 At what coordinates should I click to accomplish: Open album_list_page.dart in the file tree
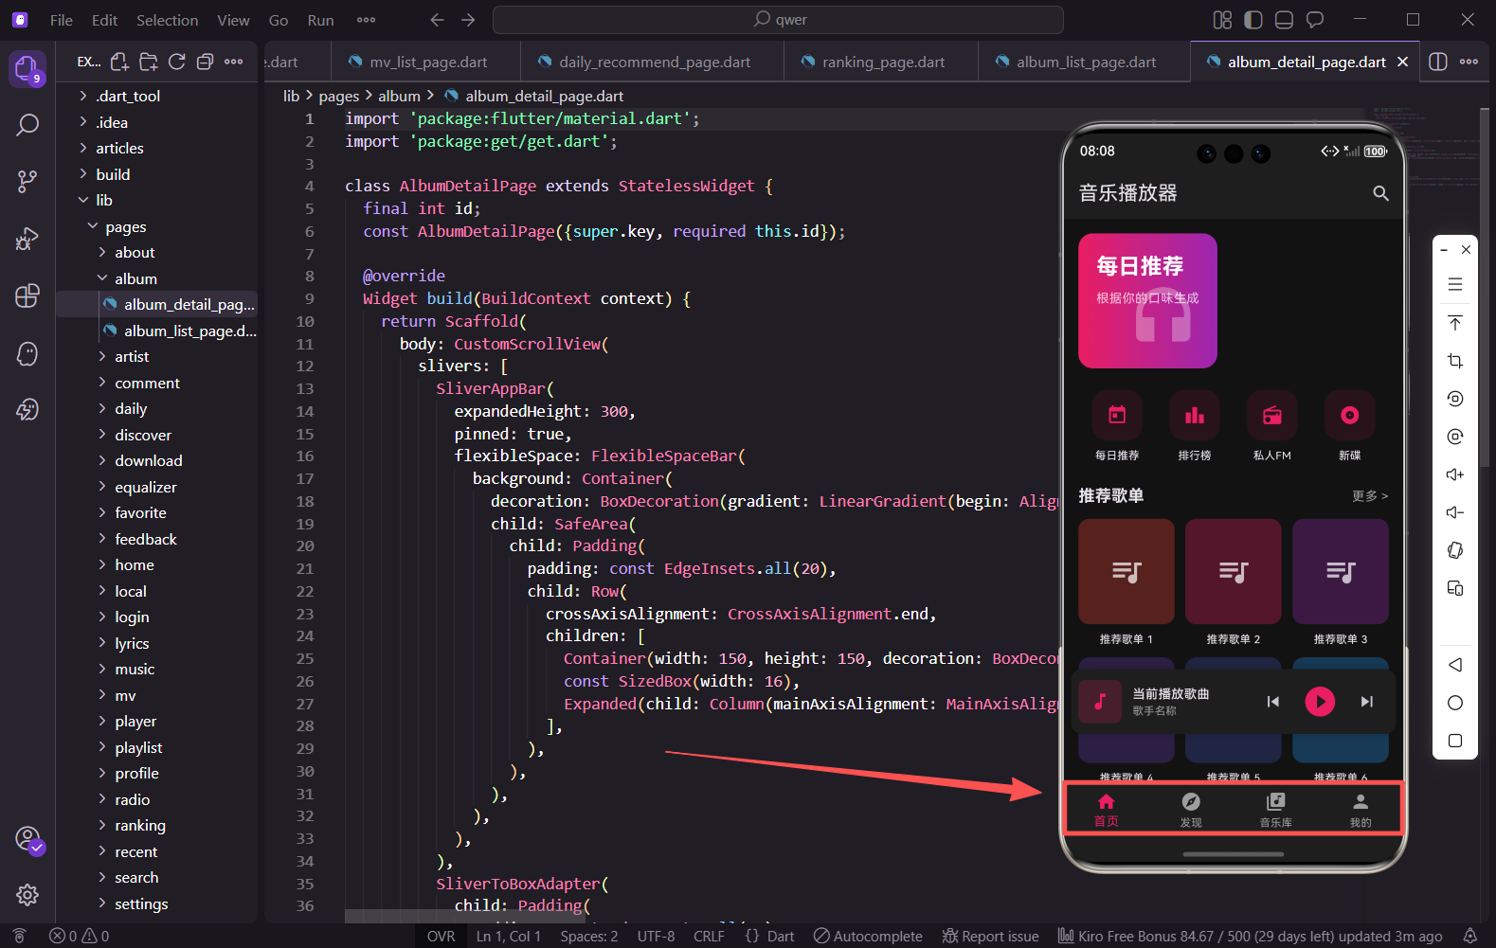tap(156, 331)
